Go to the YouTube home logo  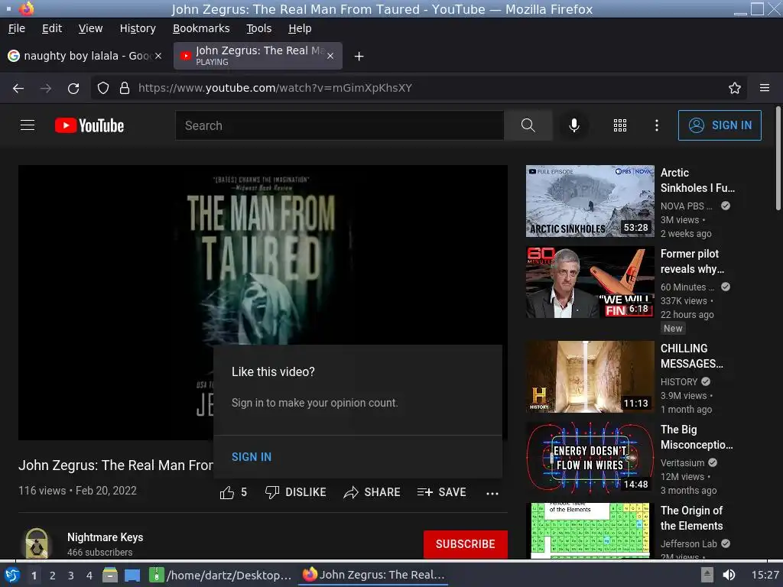click(89, 125)
